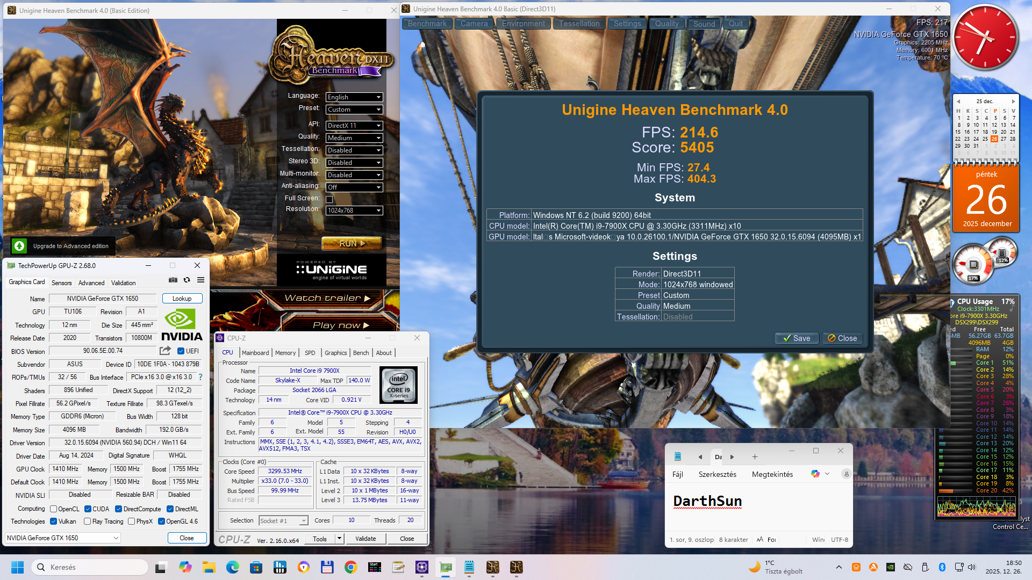Click day 31 in the calendar widget
Viewport: 1032px width, 580px height.
coord(976,146)
